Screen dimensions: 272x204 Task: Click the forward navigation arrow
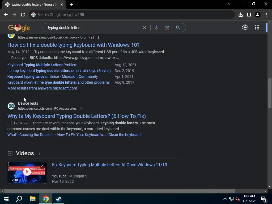pos(14,15)
